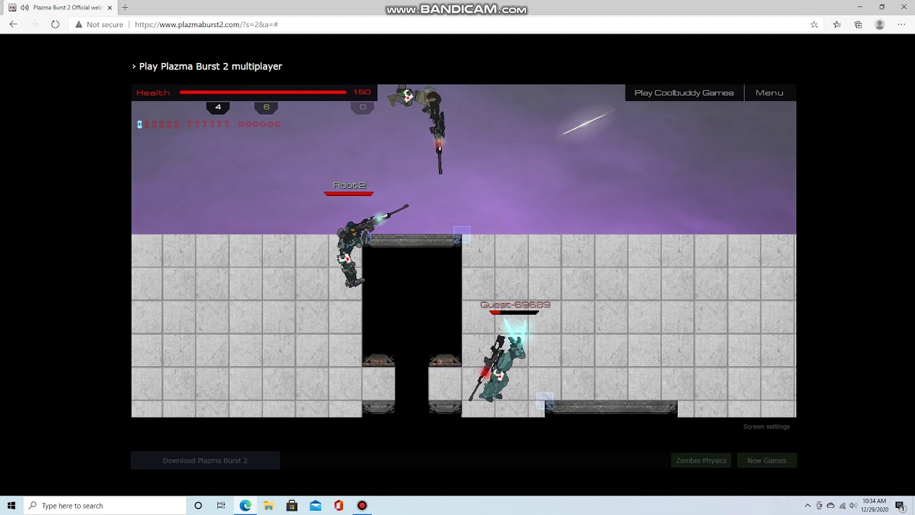Open the Edge settings and more menu
Viewport: 915px width, 515px height.
(901, 24)
